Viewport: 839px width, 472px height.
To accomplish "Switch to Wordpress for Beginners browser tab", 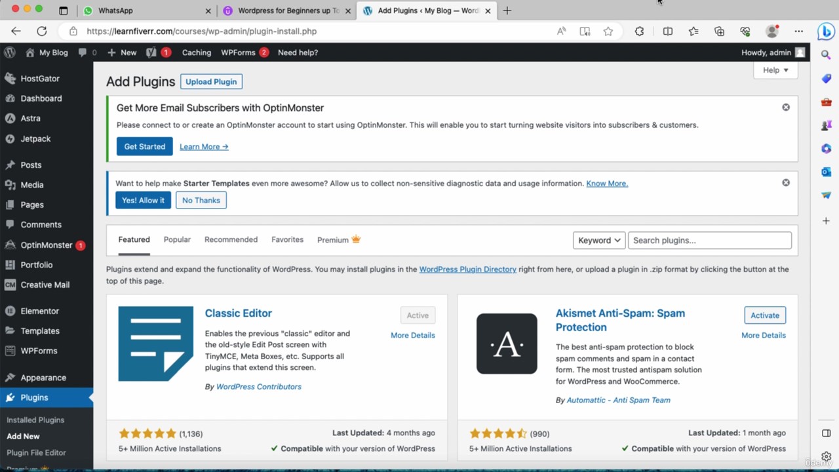I will tap(288, 10).
